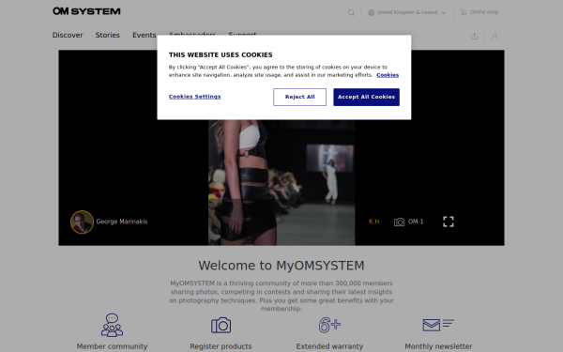Click Monthly newsletter label
The width and height of the screenshot is (563, 352).
click(x=438, y=346)
